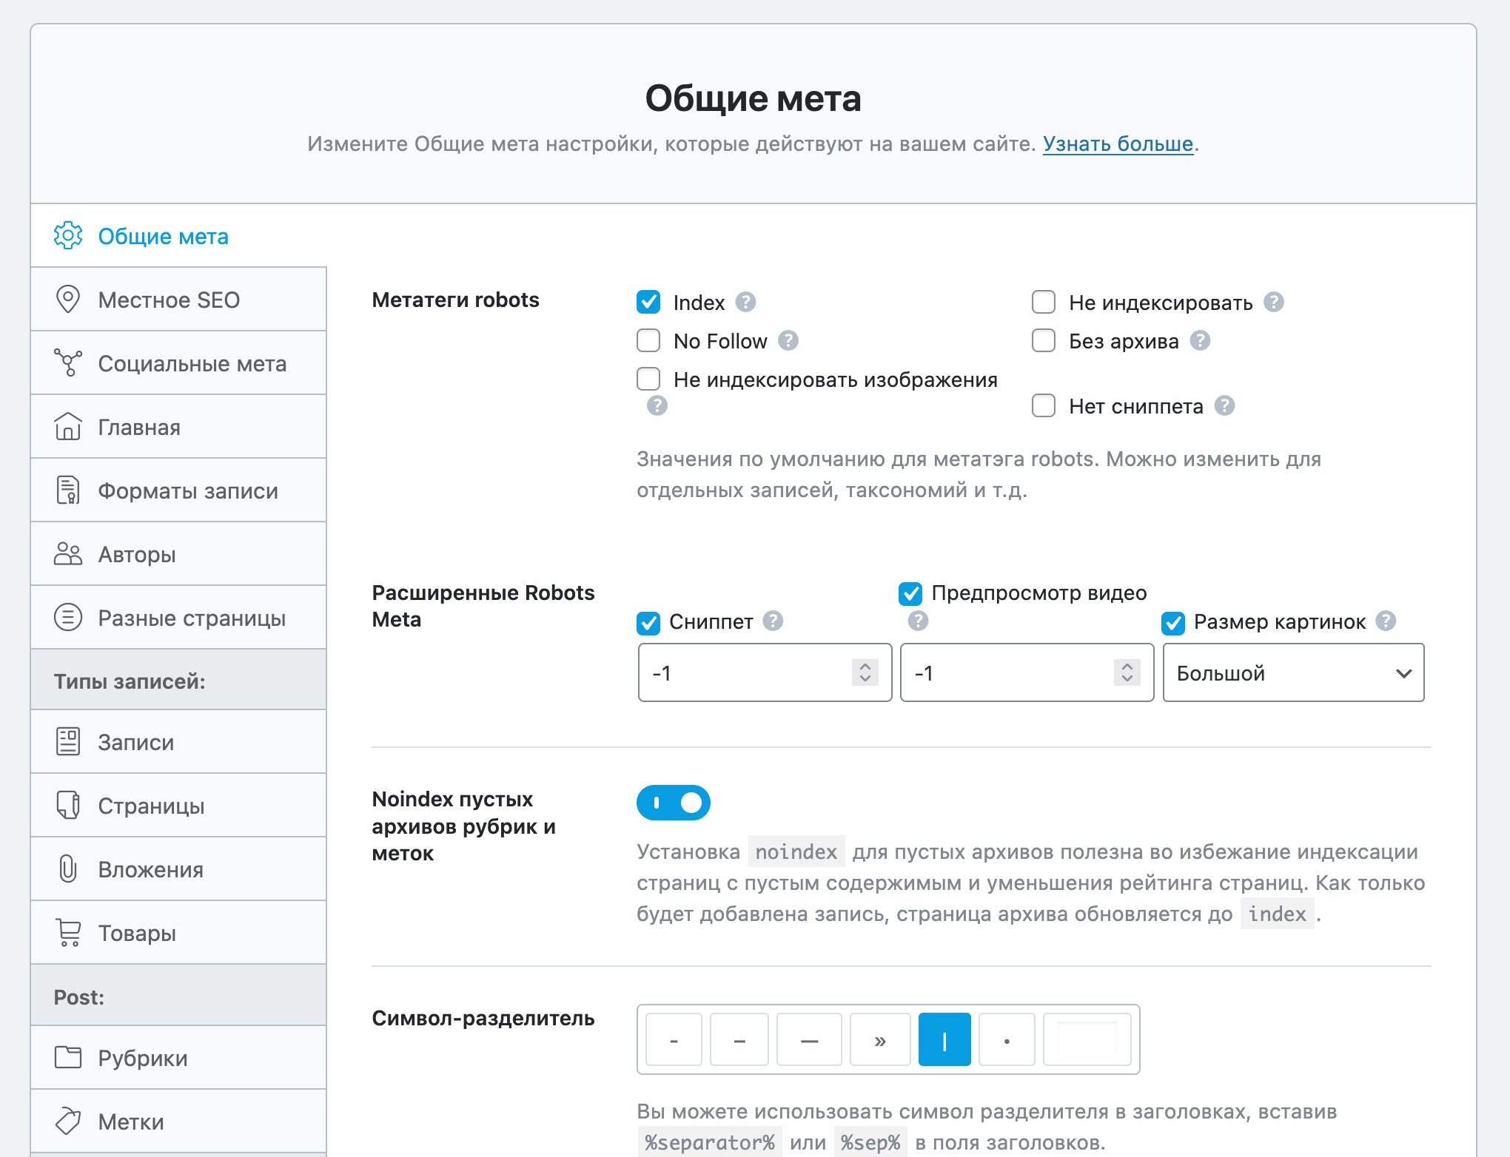Follow the Узнать больше link

tap(1118, 144)
